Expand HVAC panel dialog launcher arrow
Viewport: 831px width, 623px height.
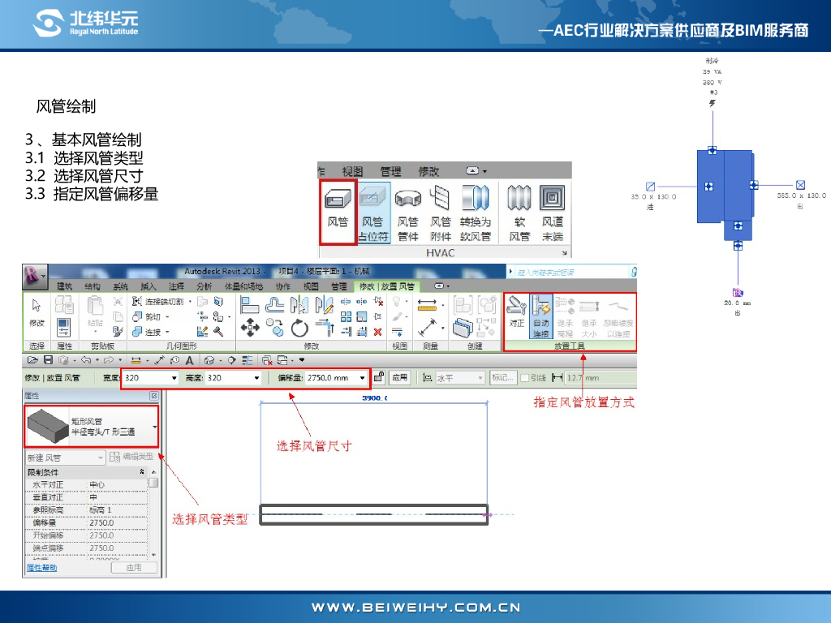(x=565, y=253)
